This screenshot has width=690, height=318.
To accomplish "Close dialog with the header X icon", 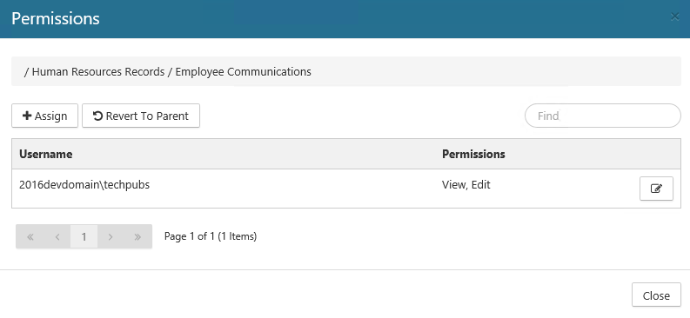I will pyautogui.click(x=674, y=17).
